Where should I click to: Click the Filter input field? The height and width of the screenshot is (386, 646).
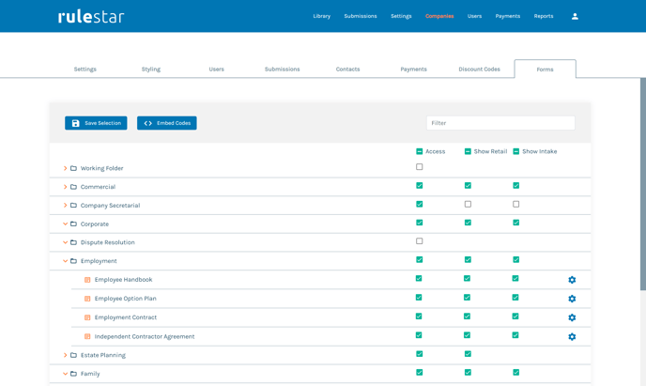[x=500, y=123]
